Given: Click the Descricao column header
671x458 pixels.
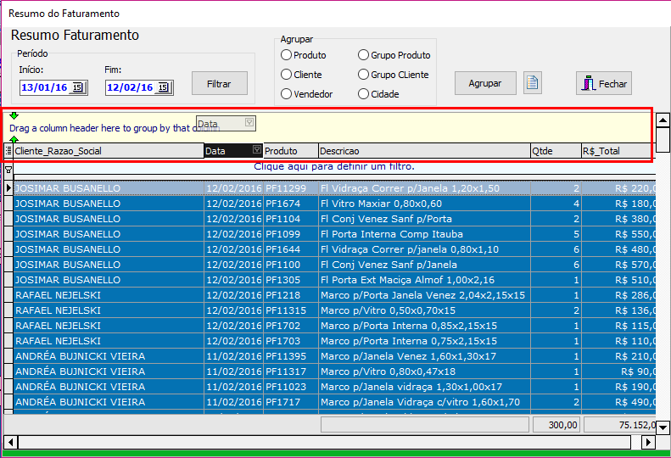Looking at the screenshot, I should click(422, 151).
